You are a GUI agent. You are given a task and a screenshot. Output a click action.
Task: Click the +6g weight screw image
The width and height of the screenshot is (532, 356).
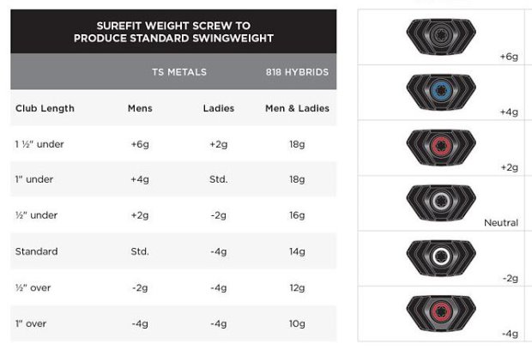point(440,37)
